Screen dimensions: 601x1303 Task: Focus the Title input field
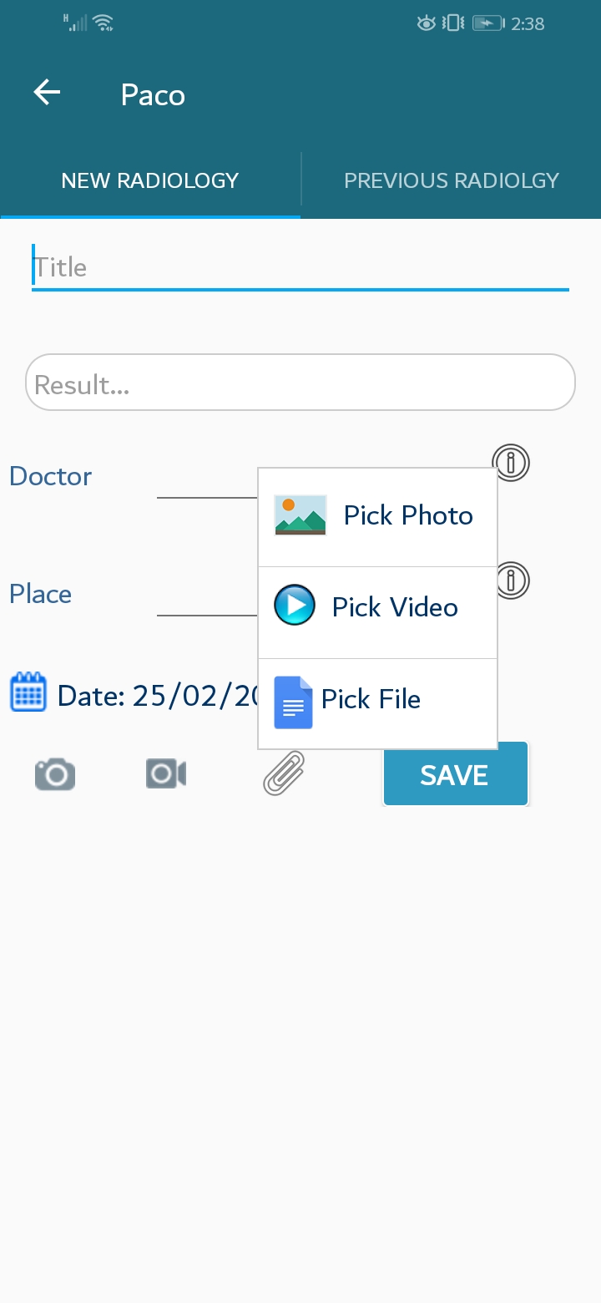tap(300, 267)
